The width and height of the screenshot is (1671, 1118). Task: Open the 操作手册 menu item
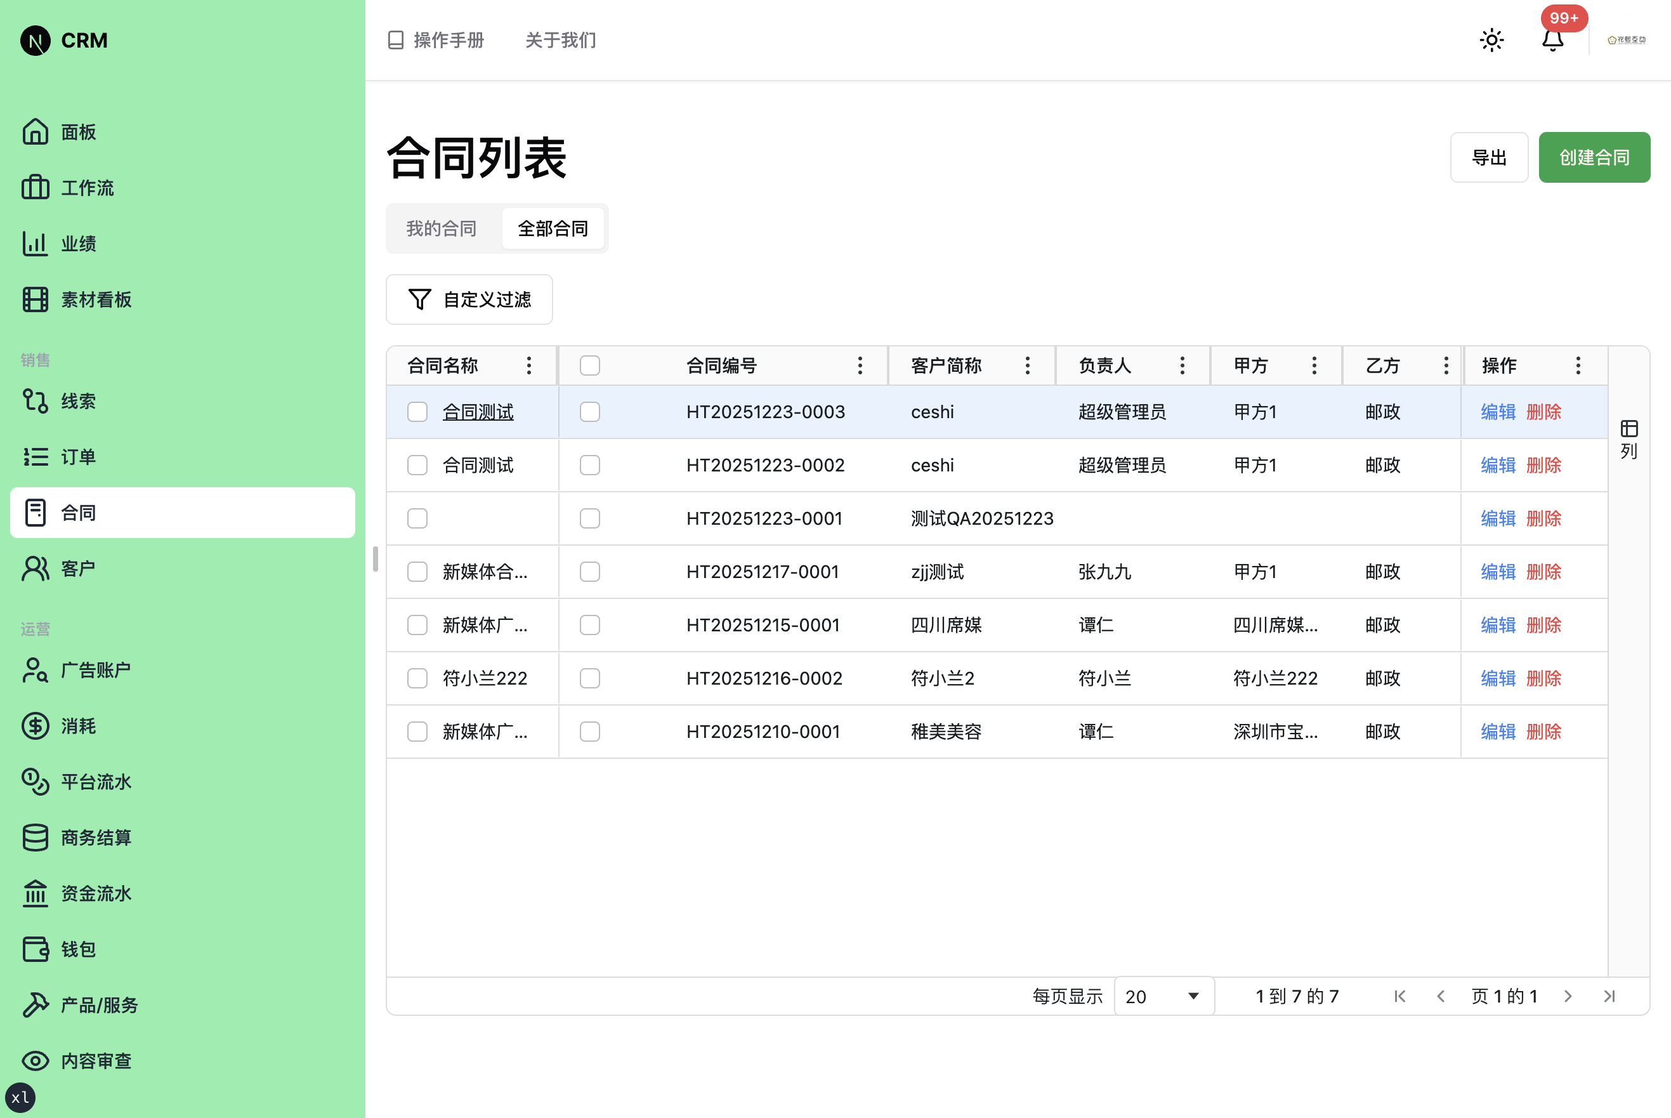pos(435,41)
